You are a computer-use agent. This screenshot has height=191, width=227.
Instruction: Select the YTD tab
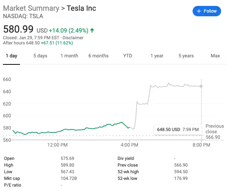click(x=128, y=56)
